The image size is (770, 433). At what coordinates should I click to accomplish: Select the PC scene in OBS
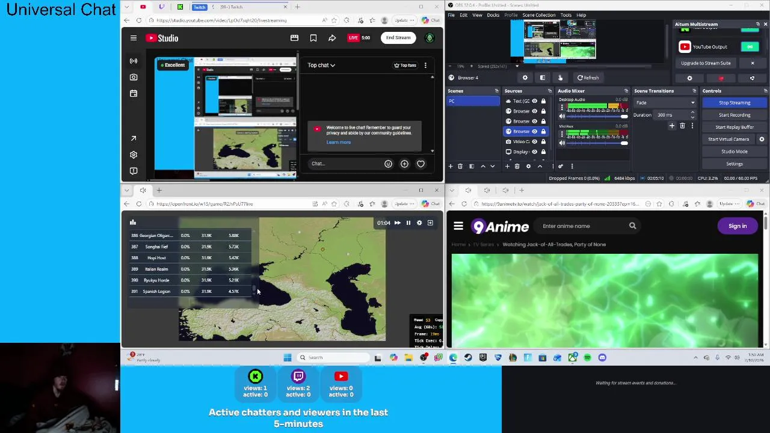pos(473,101)
